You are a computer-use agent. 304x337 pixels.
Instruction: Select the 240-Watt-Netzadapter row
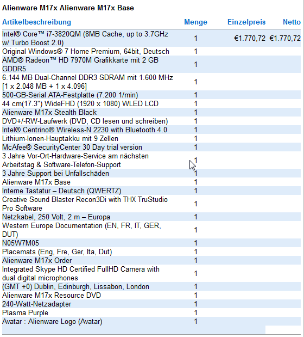151,304
